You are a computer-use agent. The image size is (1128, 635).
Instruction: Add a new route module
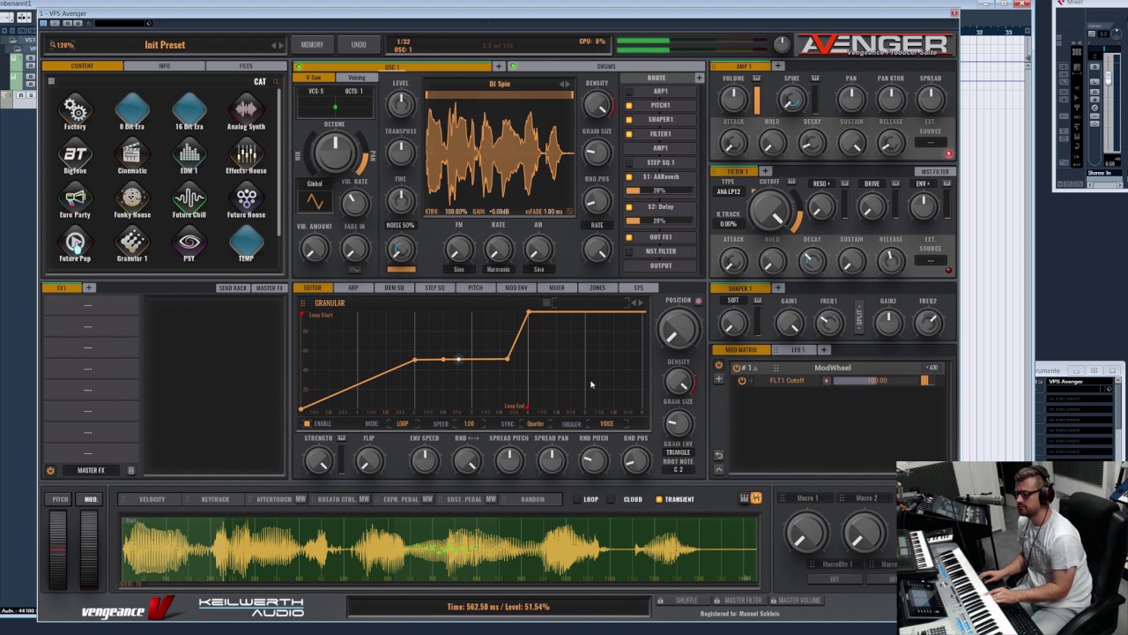[699, 78]
